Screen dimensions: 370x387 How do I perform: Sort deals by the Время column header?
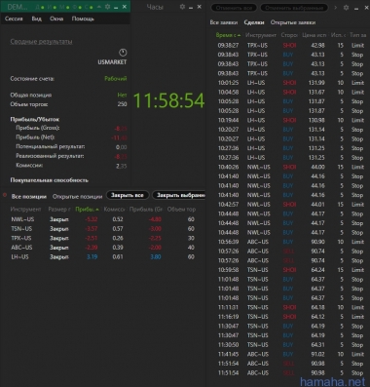[228, 35]
